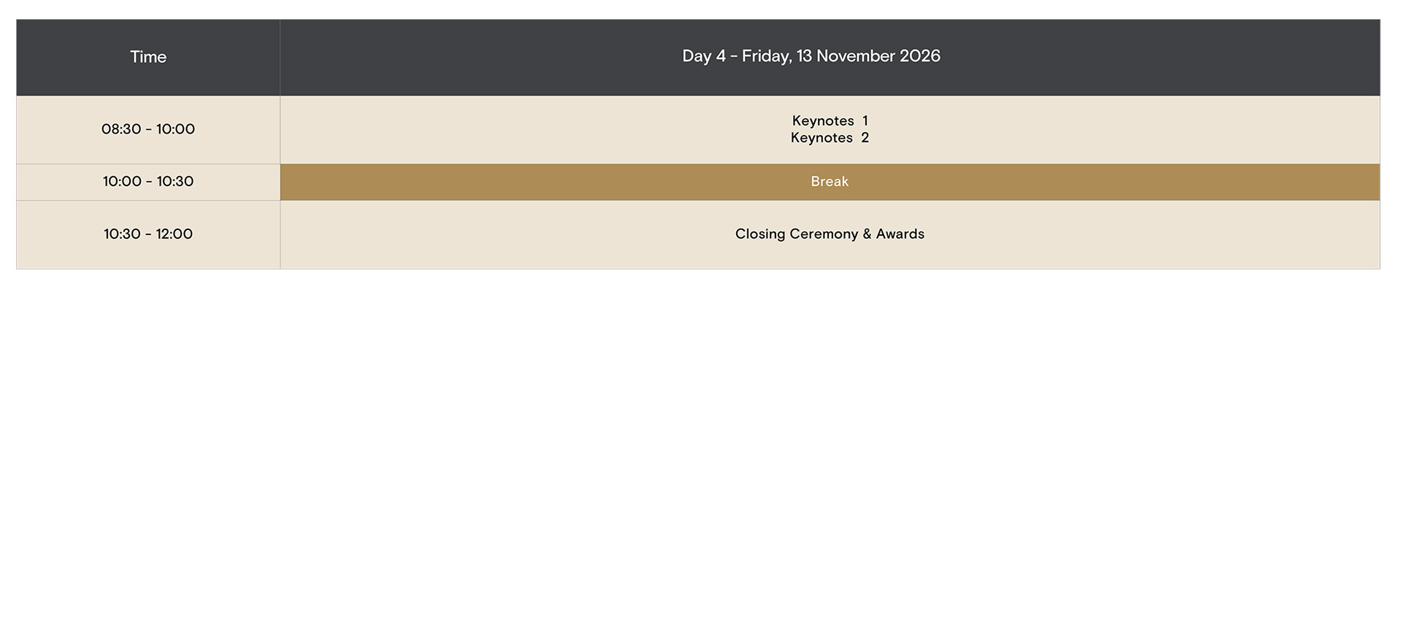Click the 12:00 end time
Viewport: 1402px width, 633px height.
(175, 234)
